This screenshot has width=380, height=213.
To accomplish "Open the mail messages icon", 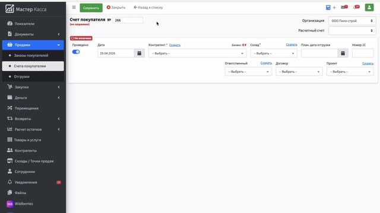I will [344, 7].
